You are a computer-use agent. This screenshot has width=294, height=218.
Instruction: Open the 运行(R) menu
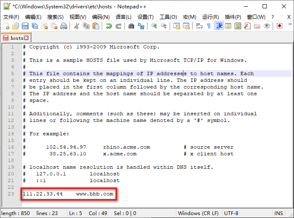coord(211,17)
